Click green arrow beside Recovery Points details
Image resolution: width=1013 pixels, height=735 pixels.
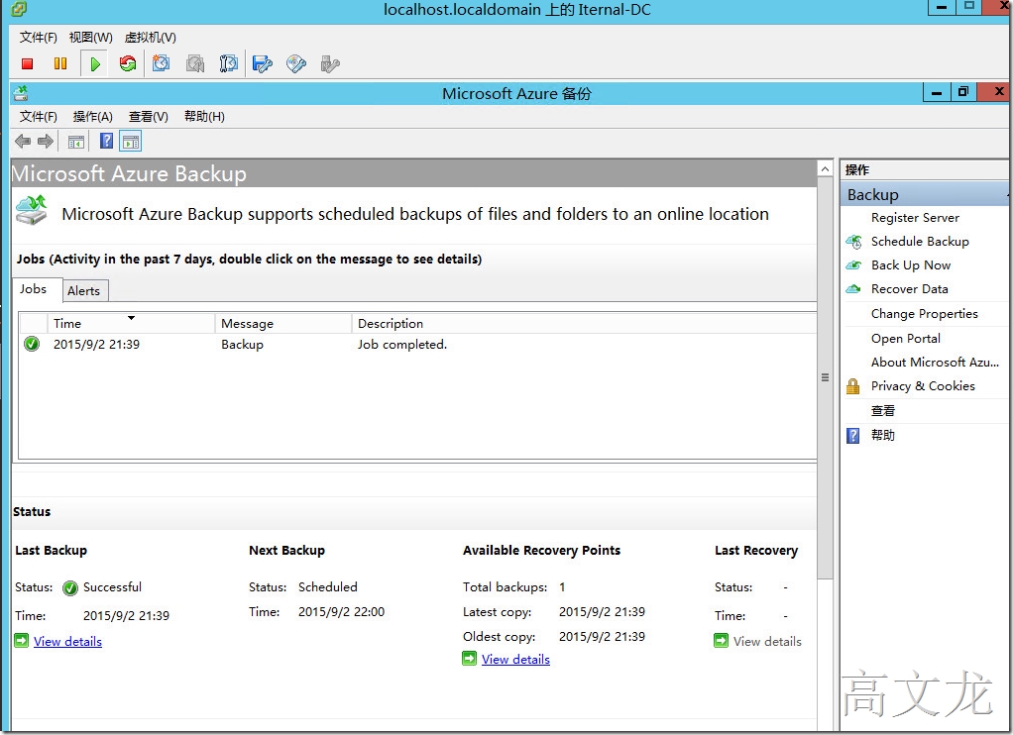coord(469,659)
